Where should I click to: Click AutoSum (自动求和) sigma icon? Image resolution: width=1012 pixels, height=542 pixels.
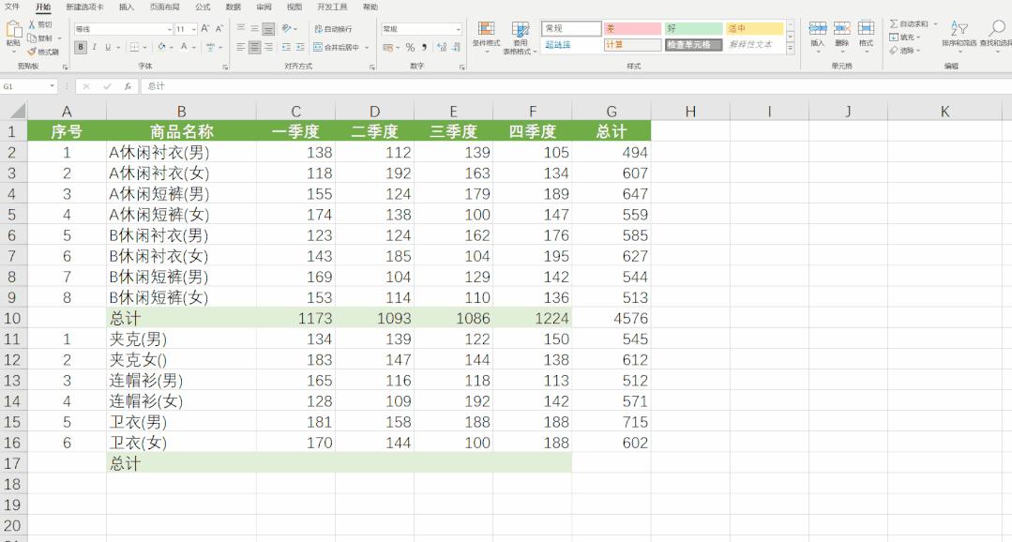tap(894, 24)
